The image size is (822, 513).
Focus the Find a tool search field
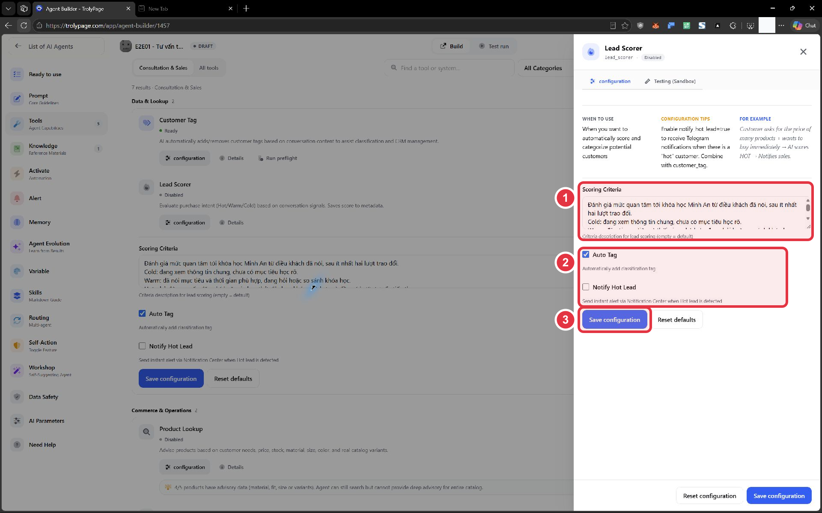click(x=450, y=68)
